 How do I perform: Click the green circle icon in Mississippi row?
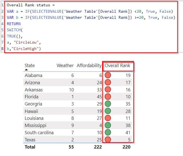[x=108, y=125]
